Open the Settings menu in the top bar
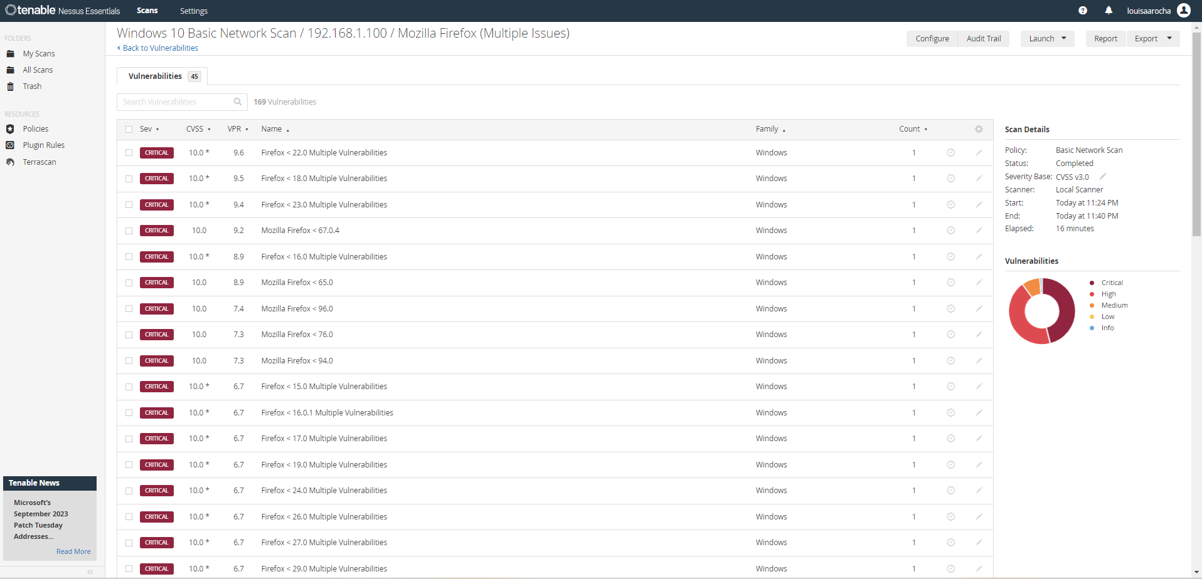The height and width of the screenshot is (579, 1202). tap(193, 11)
